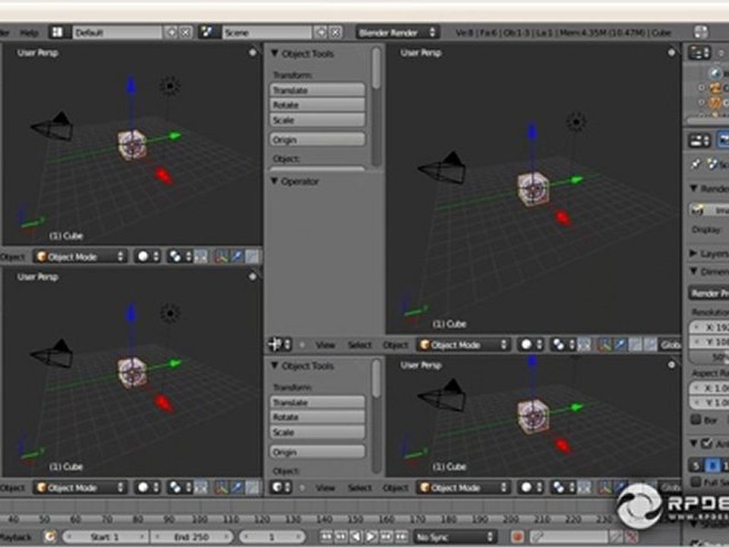Viewport: 729px width, 547px height.
Task: Delete the Default screen layout
Action: (x=185, y=32)
